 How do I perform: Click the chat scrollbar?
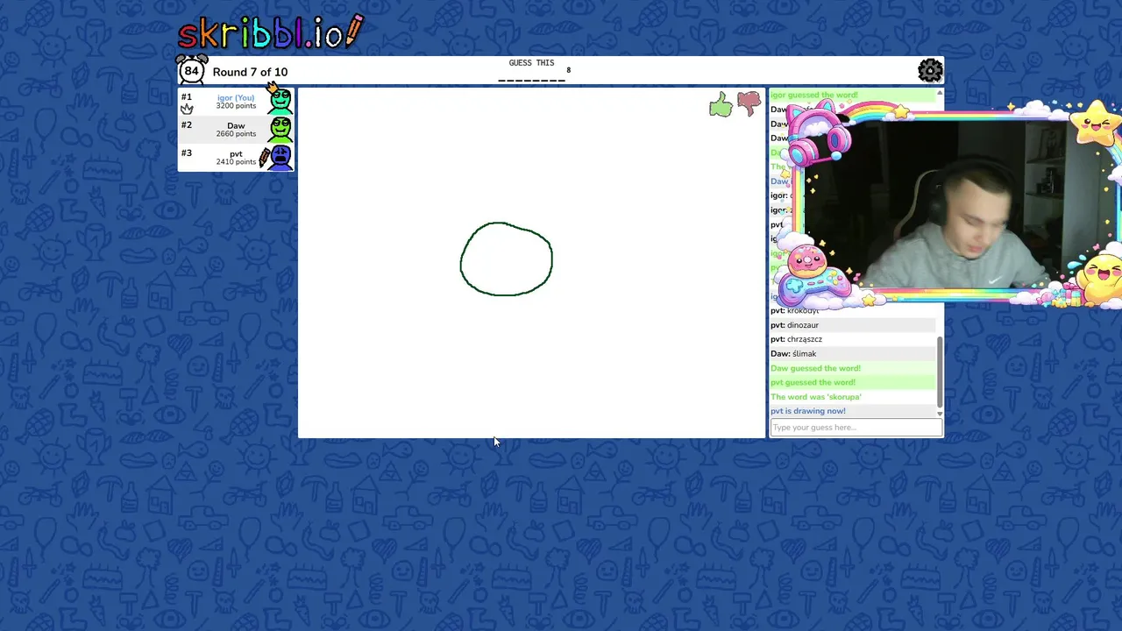click(x=940, y=372)
